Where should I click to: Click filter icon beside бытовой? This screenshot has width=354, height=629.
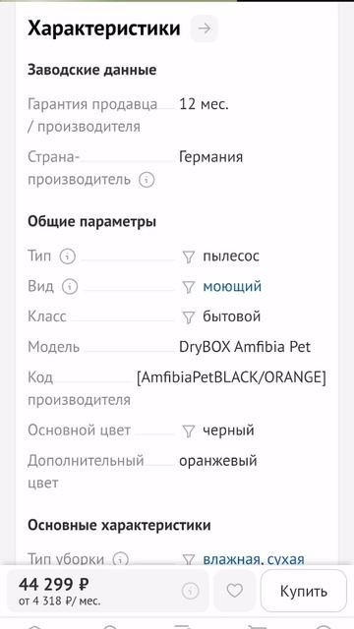188,317
